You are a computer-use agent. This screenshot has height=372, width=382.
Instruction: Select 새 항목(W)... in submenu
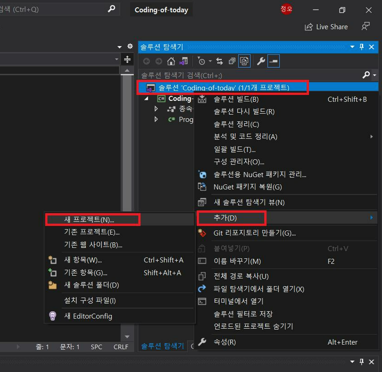[120, 260]
